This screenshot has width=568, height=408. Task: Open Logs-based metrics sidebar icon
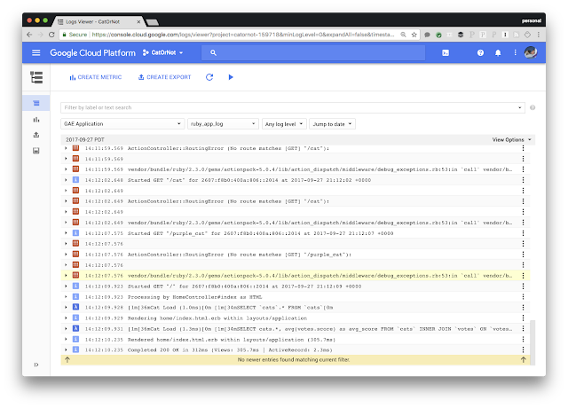point(36,120)
